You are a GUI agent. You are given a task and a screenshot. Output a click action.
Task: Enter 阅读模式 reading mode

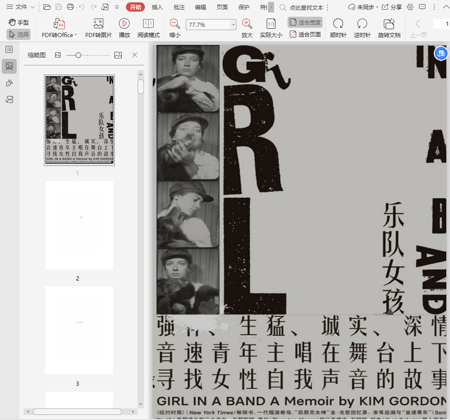pos(148,24)
